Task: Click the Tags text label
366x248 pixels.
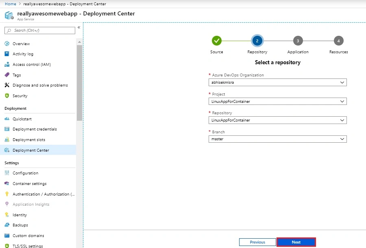Action: [x=17, y=75]
